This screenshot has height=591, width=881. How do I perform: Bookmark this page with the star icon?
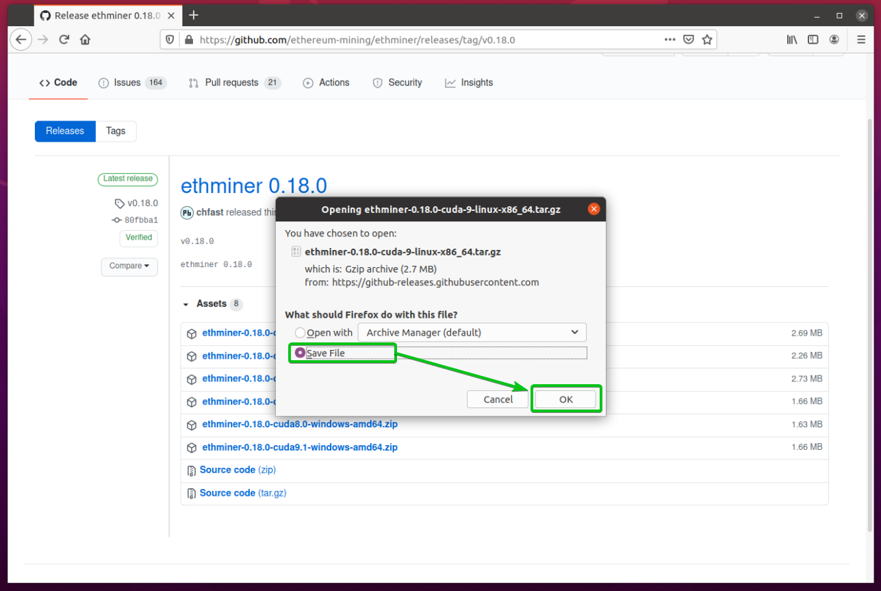point(707,40)
